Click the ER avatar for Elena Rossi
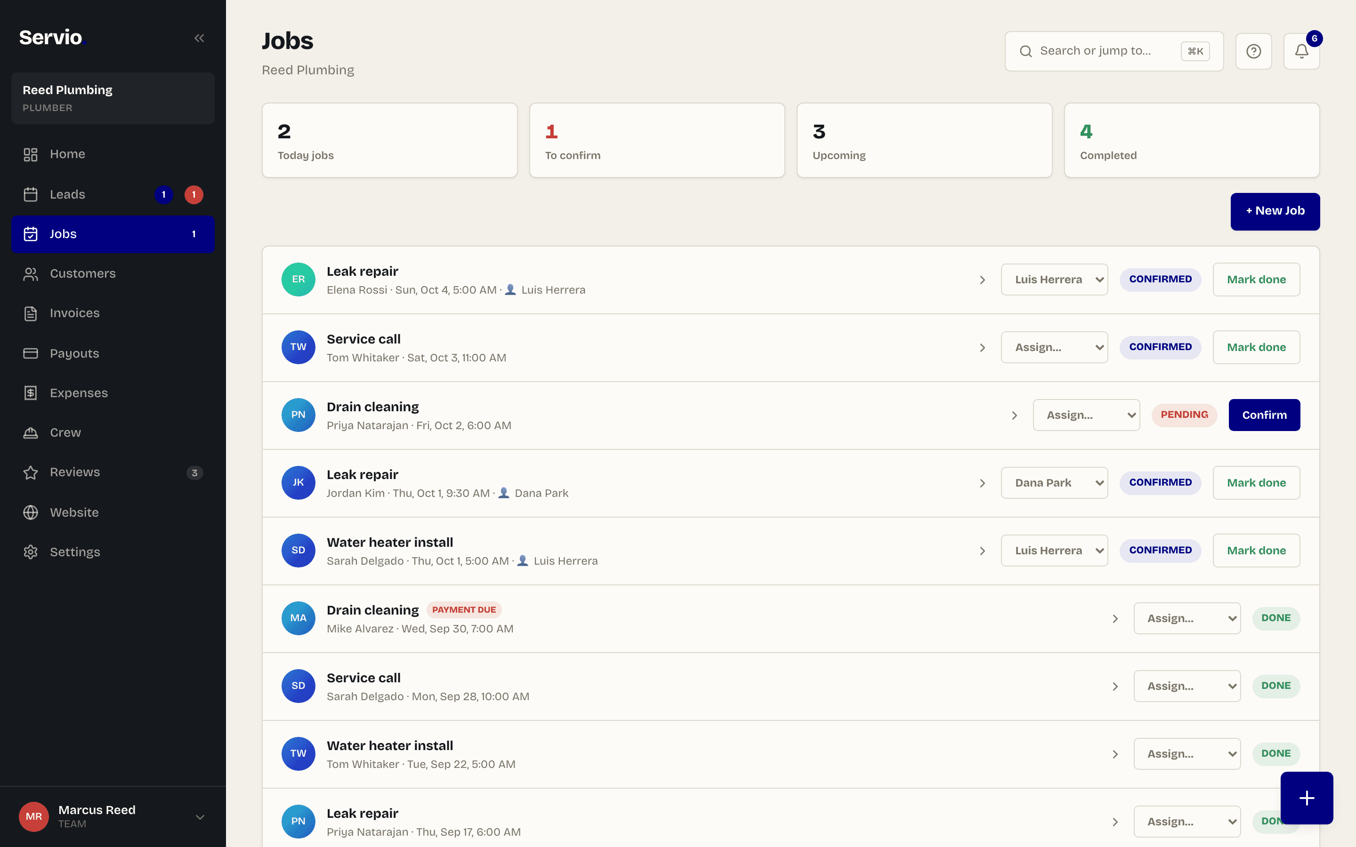Viewport: 1356px width, 847px height. pyautogui.click(x=298, y=280)
